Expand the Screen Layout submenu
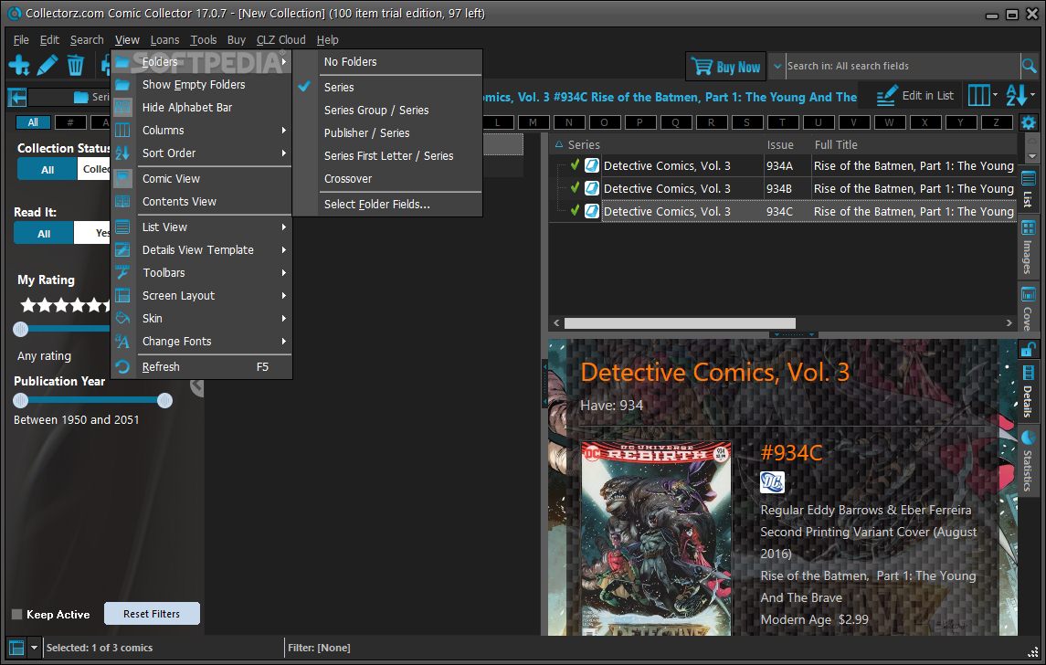This screenshot has height=665, width=1046. coord(202,295)
